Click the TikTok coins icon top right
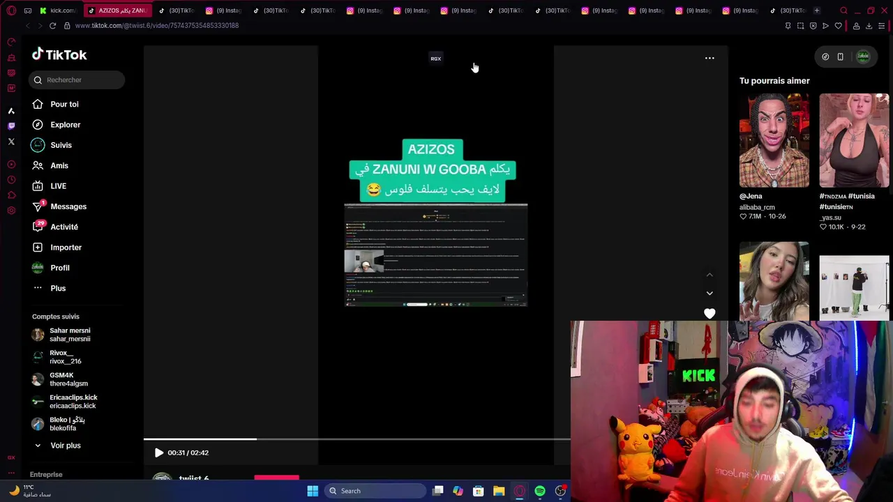The height and width of the screenshot is (502, 893). (825, 57)
